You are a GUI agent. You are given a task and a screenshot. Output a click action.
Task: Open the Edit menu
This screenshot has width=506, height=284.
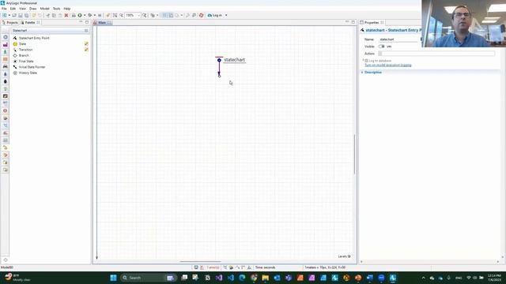13,9
